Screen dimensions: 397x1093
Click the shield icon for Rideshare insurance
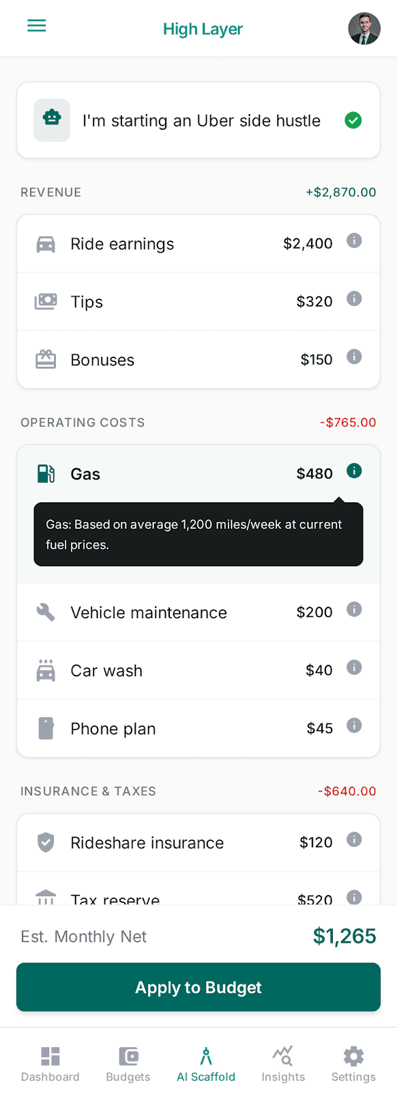[x=45, y=842]
